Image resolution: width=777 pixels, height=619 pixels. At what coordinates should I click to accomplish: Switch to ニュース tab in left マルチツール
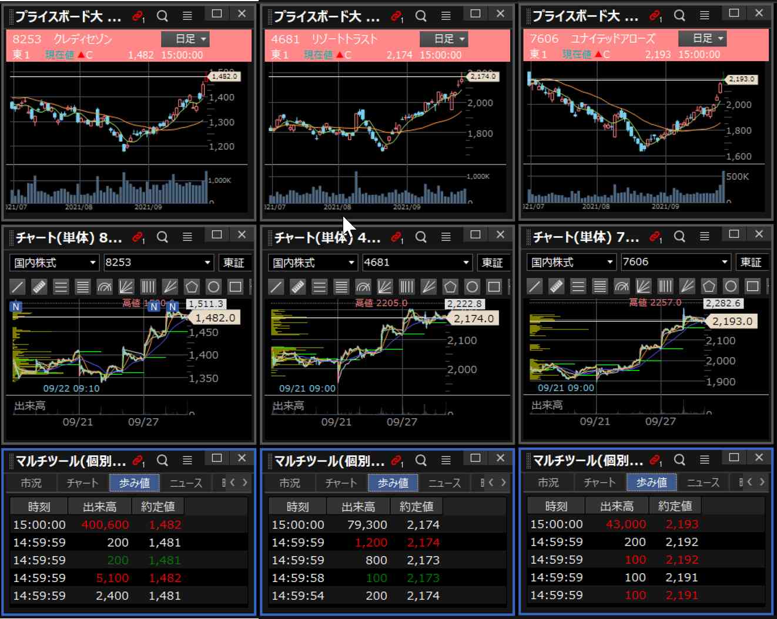click(186, 483)
